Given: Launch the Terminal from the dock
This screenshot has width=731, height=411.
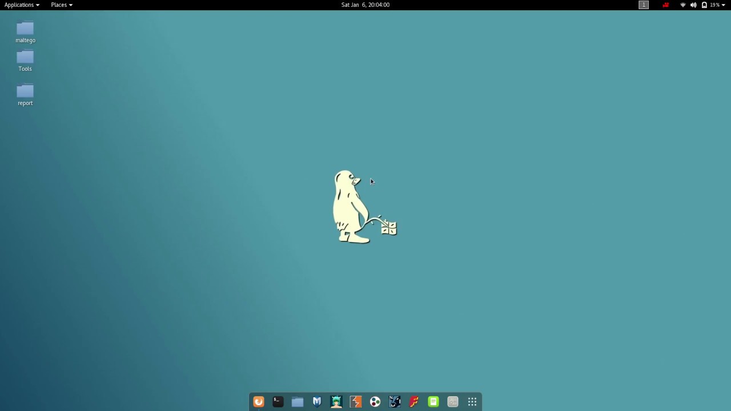Looking at the screenshot, I should click(278, 402).
